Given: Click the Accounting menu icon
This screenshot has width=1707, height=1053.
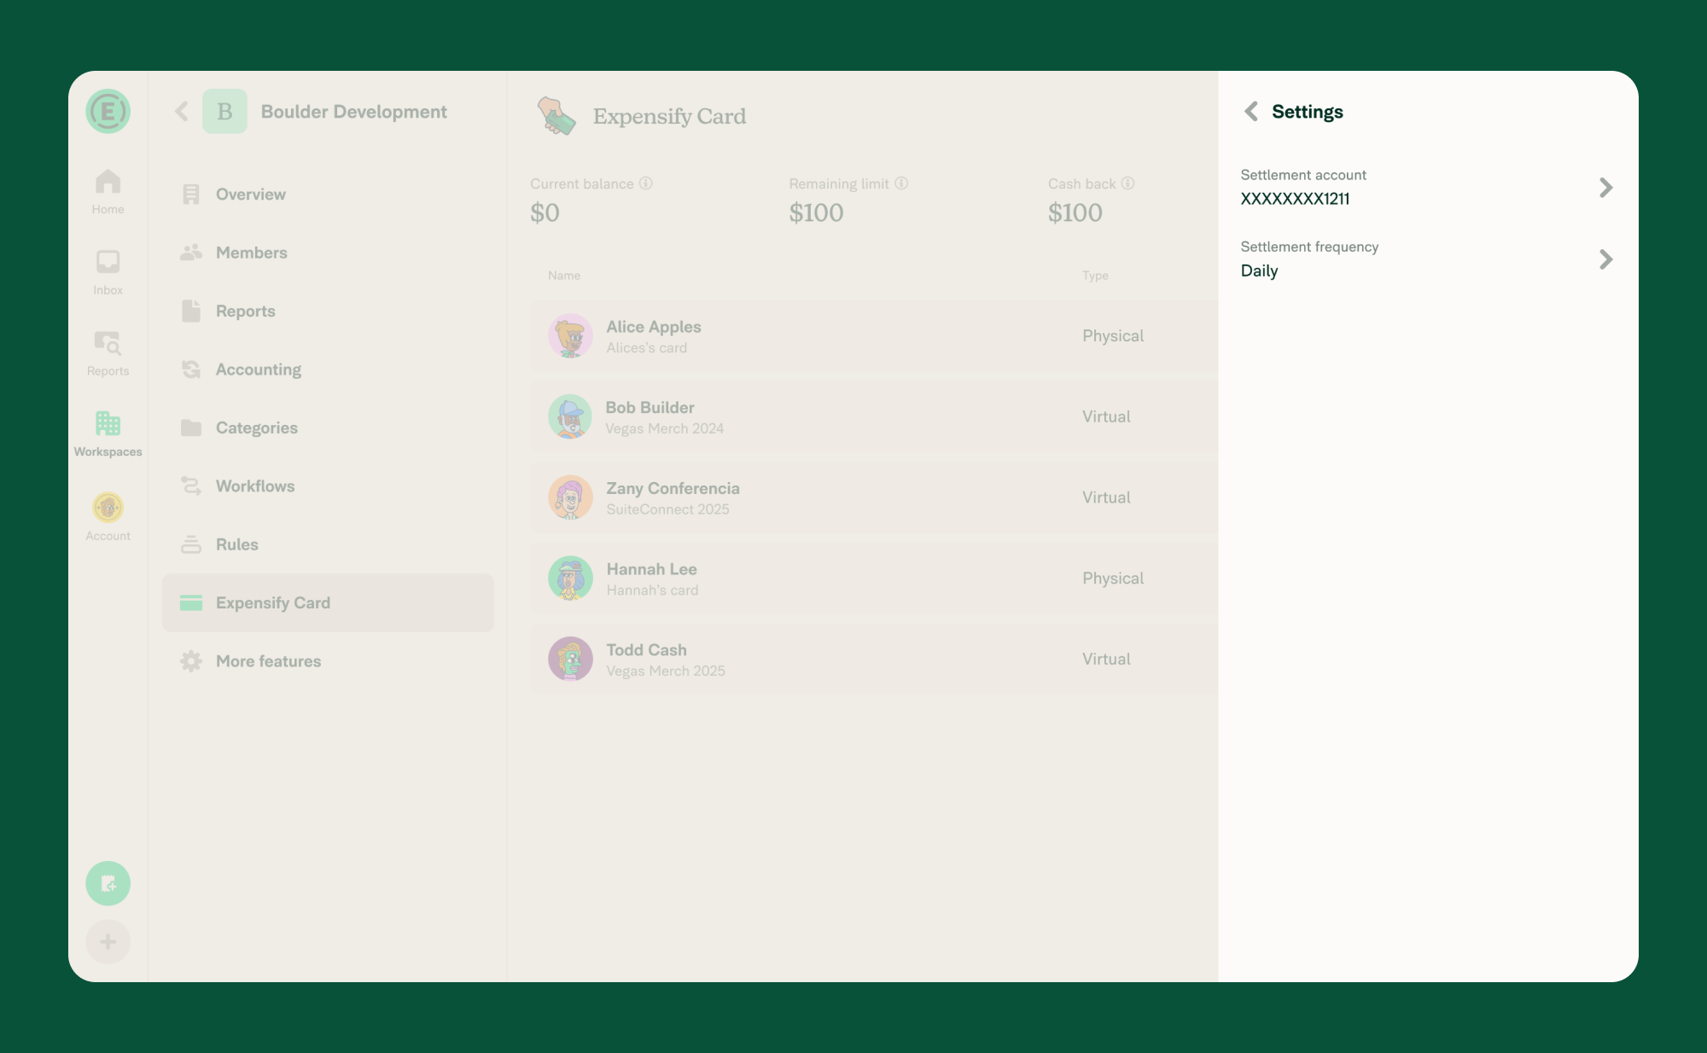Looking at the screenshot, I should click(x=190, y=369).
